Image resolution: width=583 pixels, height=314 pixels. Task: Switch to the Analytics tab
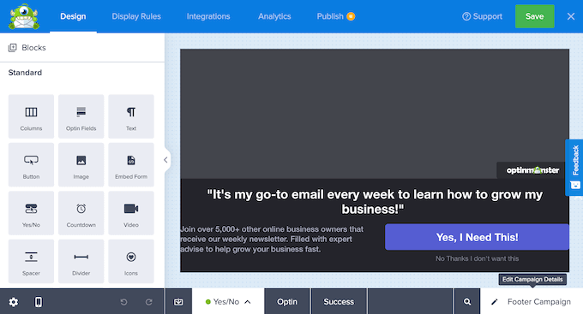click(274, 16)
